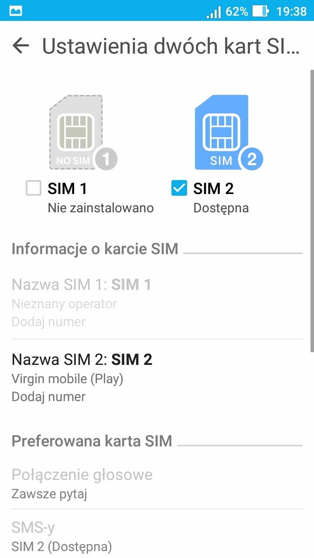Open SMS-y preferred SIM selector
This screenshot has width=314, height=558.
click(33, 528)
